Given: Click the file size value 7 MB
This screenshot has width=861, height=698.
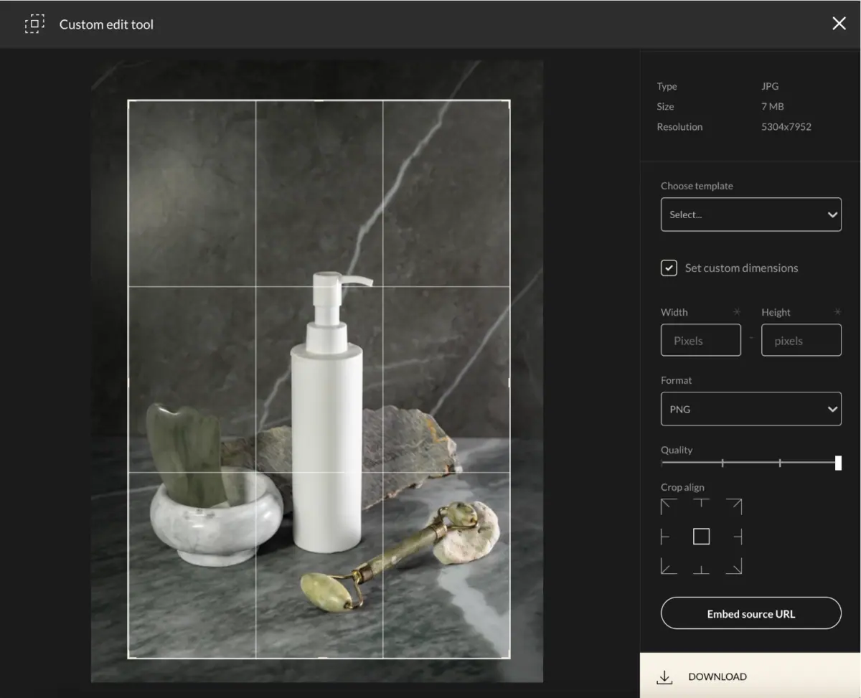Looking at the screenshot, I should click(x=773, y=106).
